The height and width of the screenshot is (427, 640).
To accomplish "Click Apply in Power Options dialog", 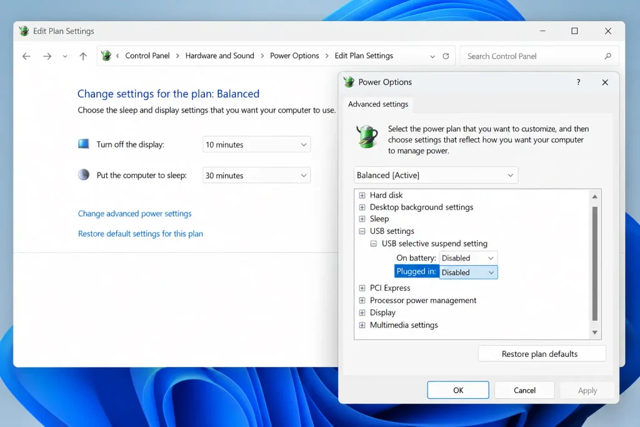I will pyautogui.click(x=587, y=391).
